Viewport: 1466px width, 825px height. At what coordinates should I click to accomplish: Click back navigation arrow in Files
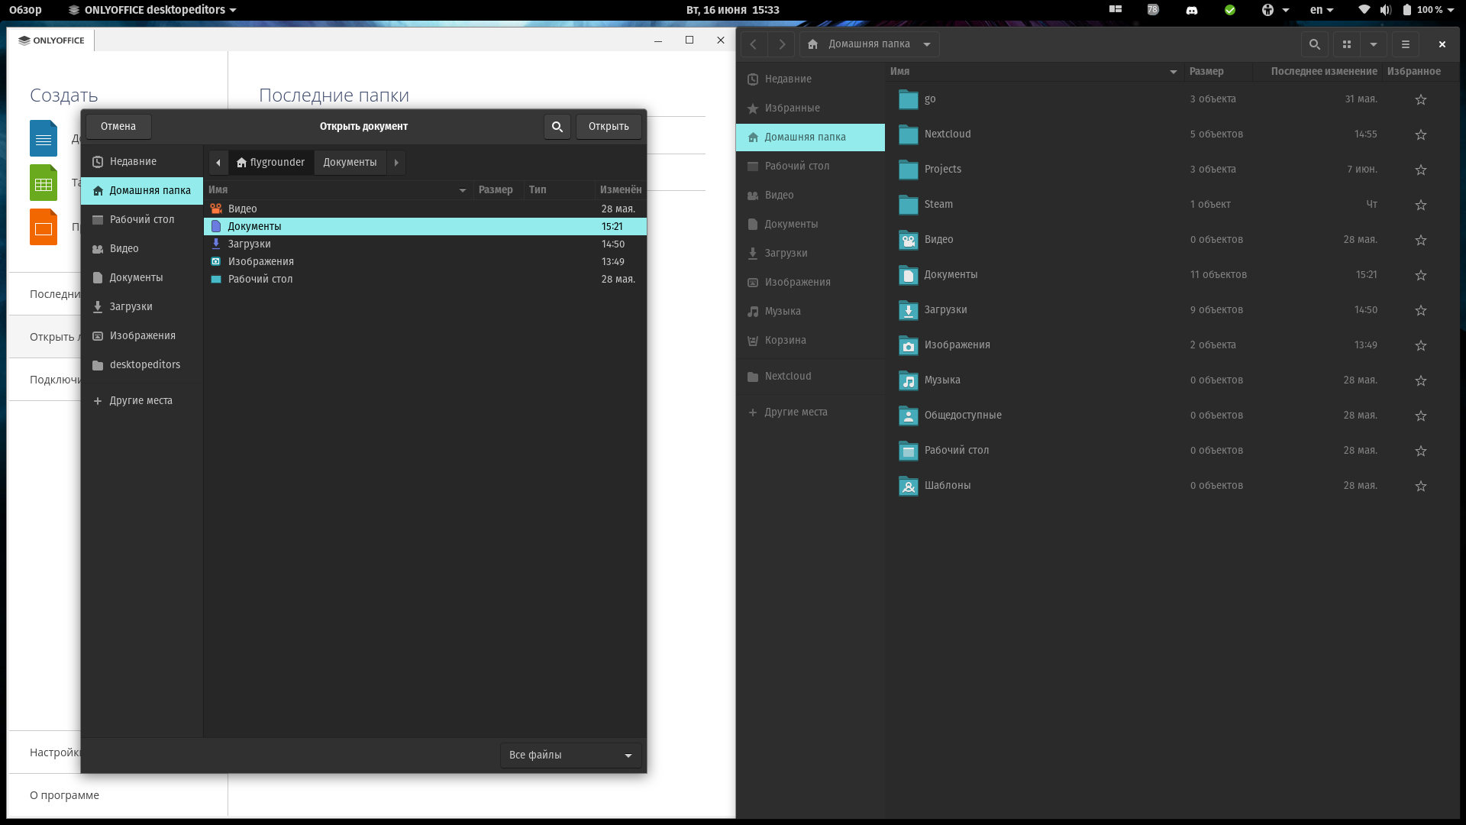(x=753, y=44)
